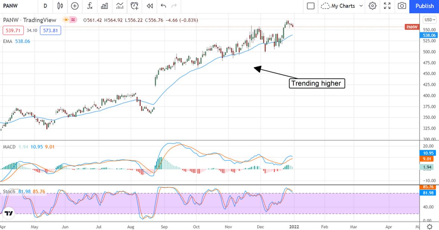Open the USD currency dropdown
439x230 pixels.
(430, 19)
